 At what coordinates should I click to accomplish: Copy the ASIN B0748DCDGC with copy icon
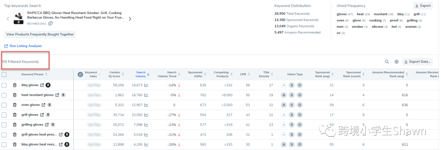point(51,24)
